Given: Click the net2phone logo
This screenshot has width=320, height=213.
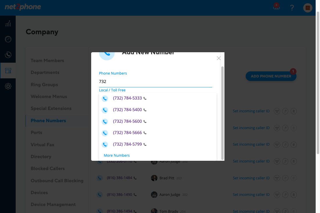Looking at the screenshot, I should tap(23, 7).
